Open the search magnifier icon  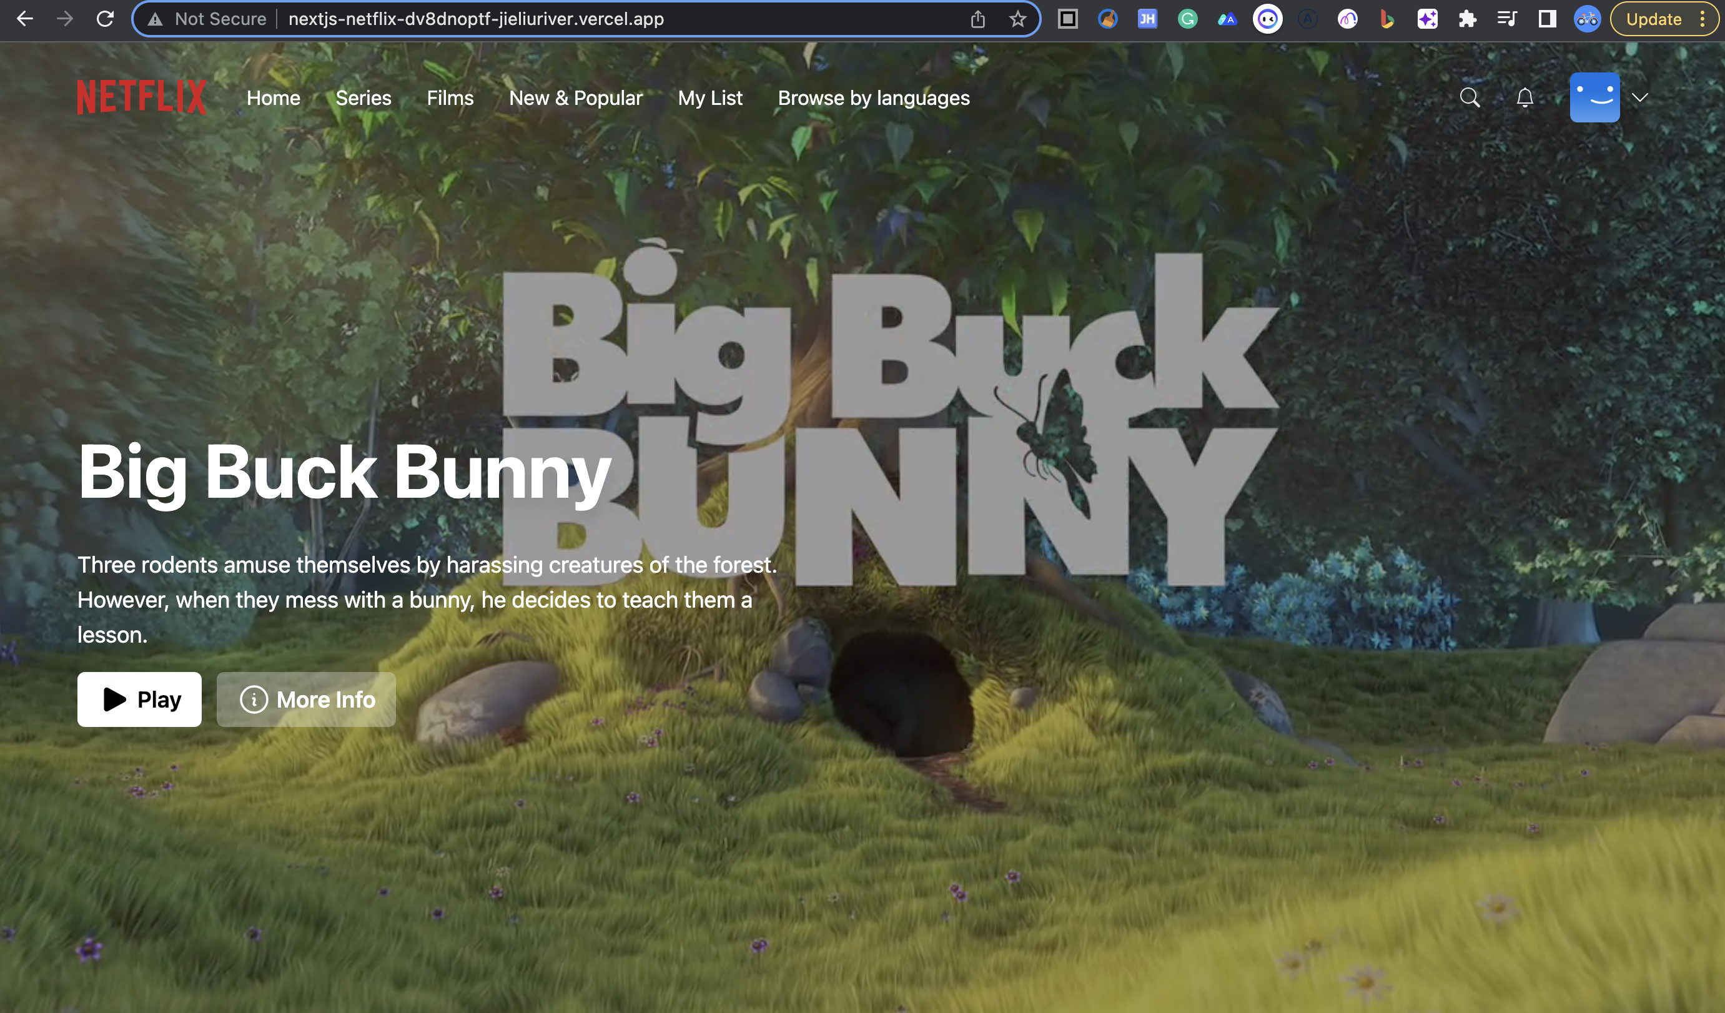[1469, 98]
